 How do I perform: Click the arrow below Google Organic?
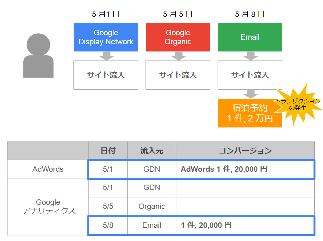179,56
